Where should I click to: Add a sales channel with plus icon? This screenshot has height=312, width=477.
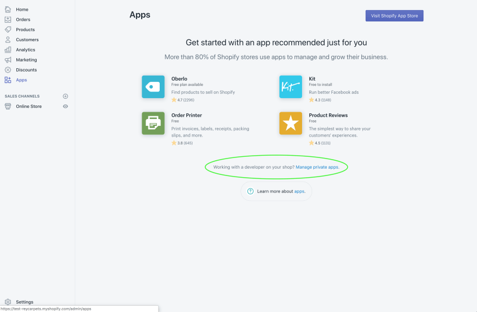point(65,96)
